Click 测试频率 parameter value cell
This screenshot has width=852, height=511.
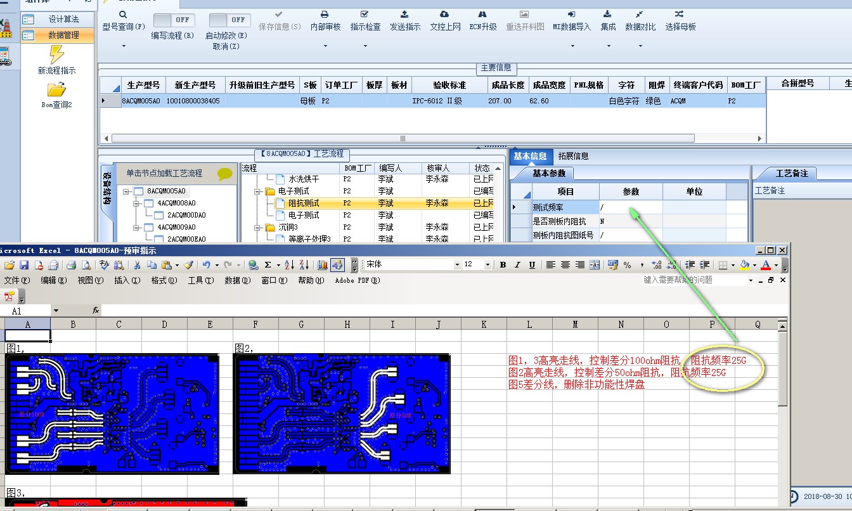tap(631, 207)
